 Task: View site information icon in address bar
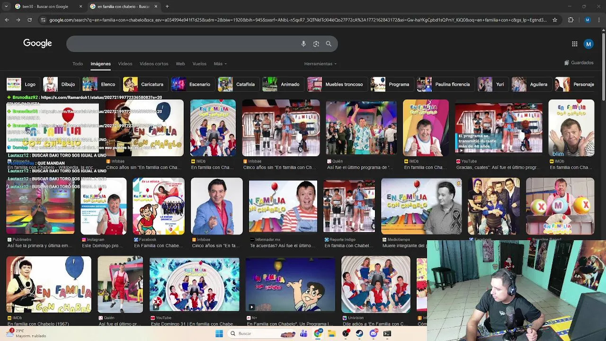(43, 20)
